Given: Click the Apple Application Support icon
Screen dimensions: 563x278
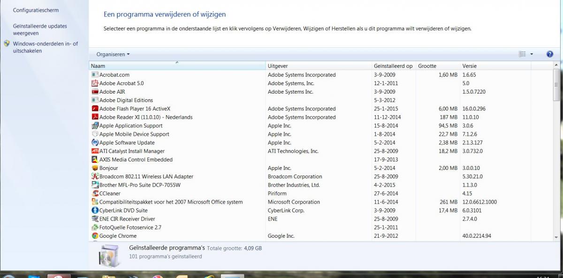Looking at the screenshot, I should (95, 125).
